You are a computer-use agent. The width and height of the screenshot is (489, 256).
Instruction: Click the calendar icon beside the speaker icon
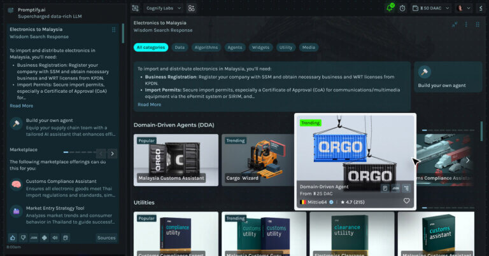[x=66, y=238]
